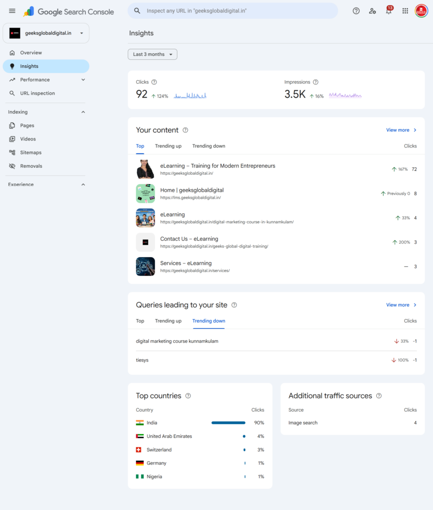Screen dimensions: 433x510
Task: Click the Overview home icon
Action: pyautogui.click(x=12, y=53)
